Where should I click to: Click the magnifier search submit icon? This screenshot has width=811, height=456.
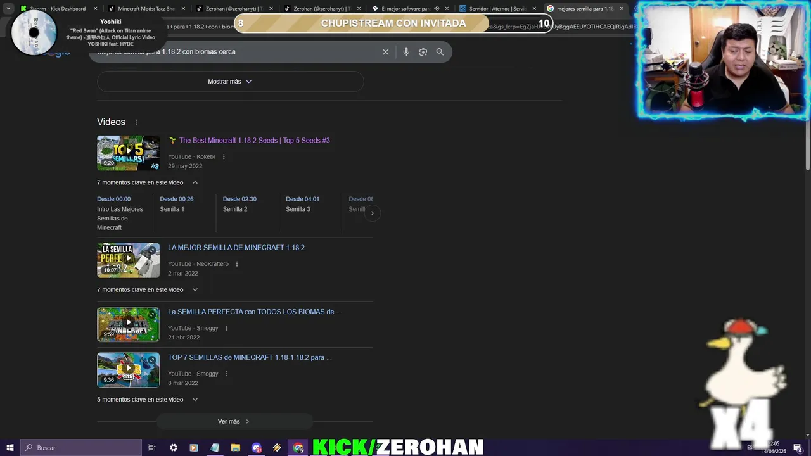point(440,52)
